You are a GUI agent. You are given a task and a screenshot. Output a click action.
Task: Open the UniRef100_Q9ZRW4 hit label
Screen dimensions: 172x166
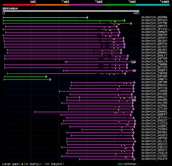(x=154, y=17)
